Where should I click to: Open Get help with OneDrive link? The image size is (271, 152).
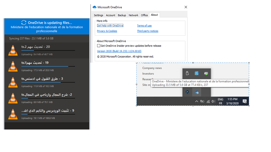110,25
